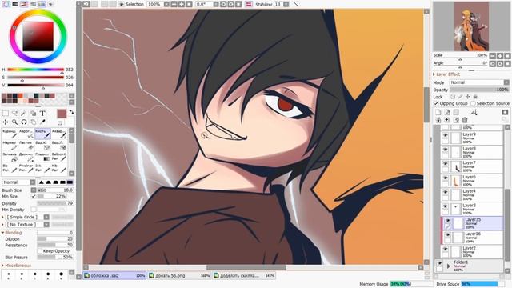The width and height of the screenshot is (512, 288).
Task: Hide Layer9 with its eye icon
Action: pyautogui.click(x=446, y=135)
